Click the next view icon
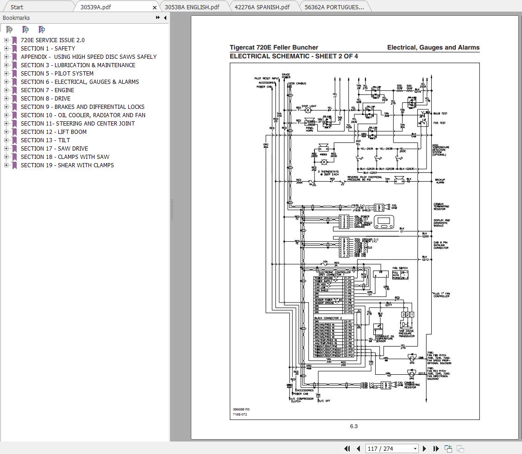The image size is (522, 454). pyautogui.click(x=460, y=448)
